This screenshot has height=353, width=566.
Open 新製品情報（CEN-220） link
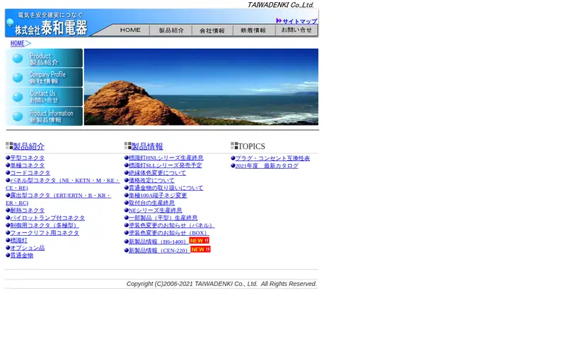click(x=159, y=251)
